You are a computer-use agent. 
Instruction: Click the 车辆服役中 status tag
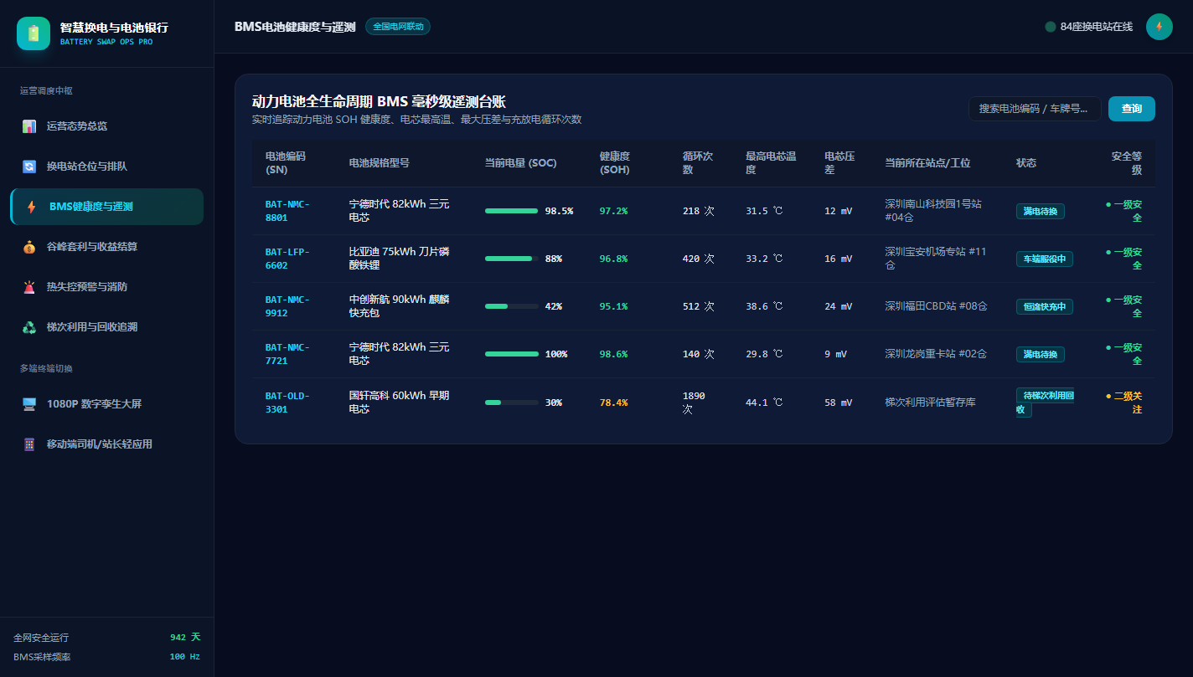tap(1045, 259)
